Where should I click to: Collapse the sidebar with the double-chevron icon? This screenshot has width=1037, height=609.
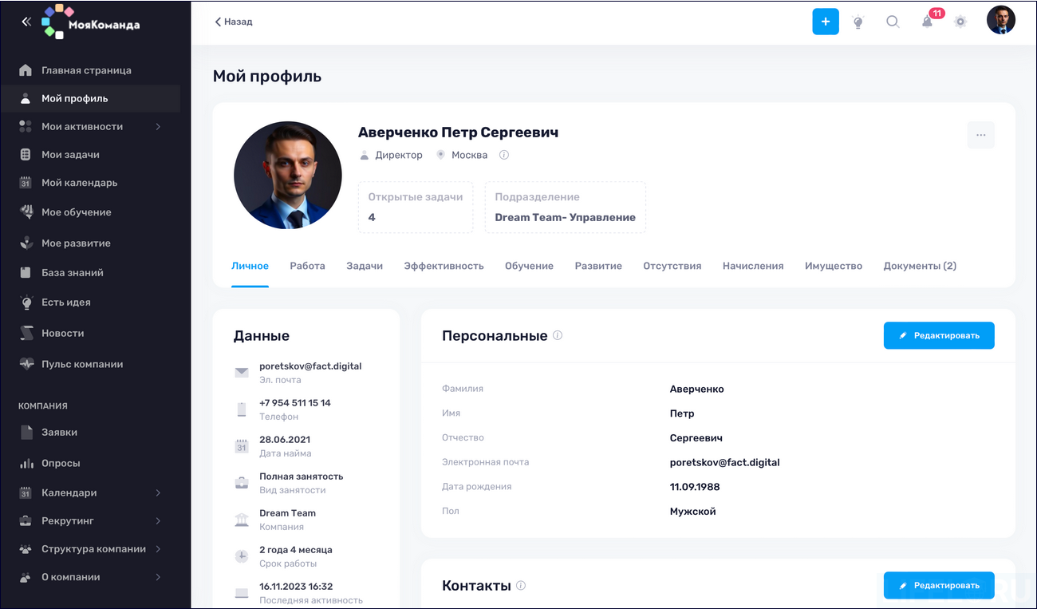coord(26,22)
